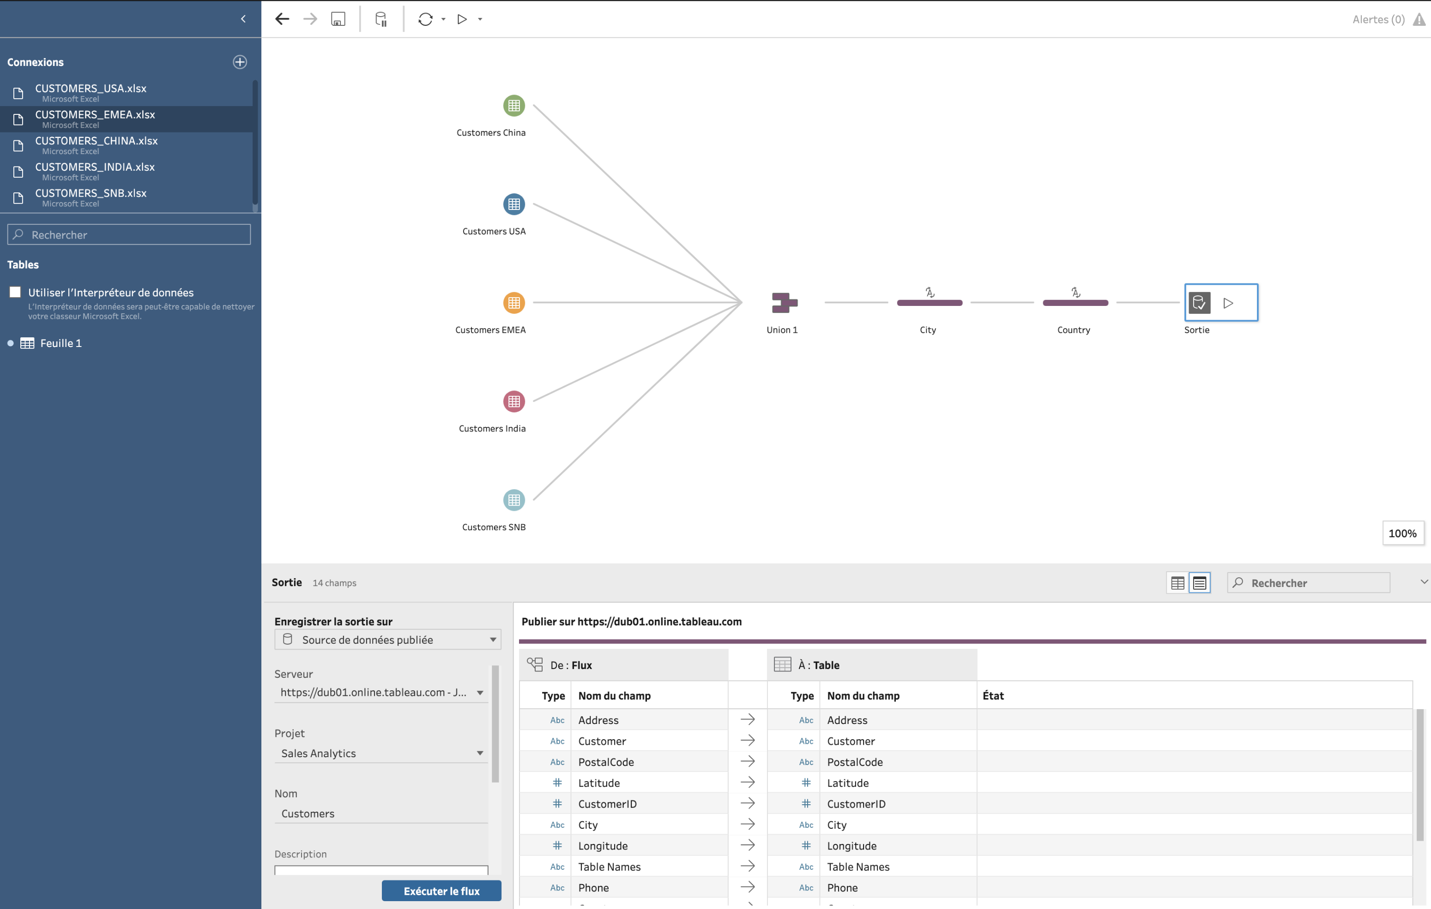1431x909 pixels.
Task: Open the run flow options dropdown arrow
Action: point(480,19)
